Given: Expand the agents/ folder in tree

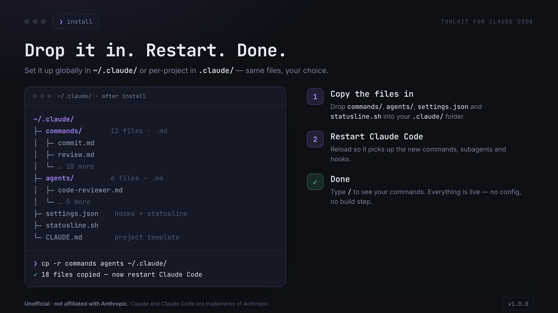Looking at the screenshot, I should click(60, 178).
